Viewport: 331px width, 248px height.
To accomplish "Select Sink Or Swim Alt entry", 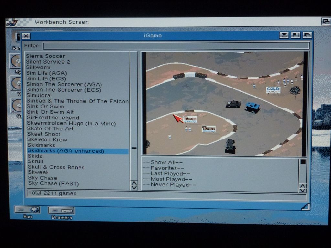I will 50,112.
